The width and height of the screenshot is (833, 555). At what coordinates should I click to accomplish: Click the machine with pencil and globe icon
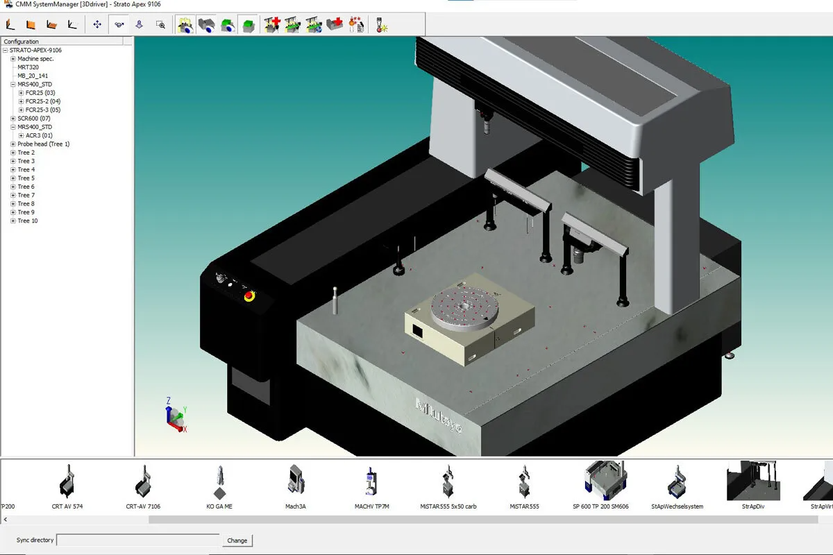[x=314, y=25]
